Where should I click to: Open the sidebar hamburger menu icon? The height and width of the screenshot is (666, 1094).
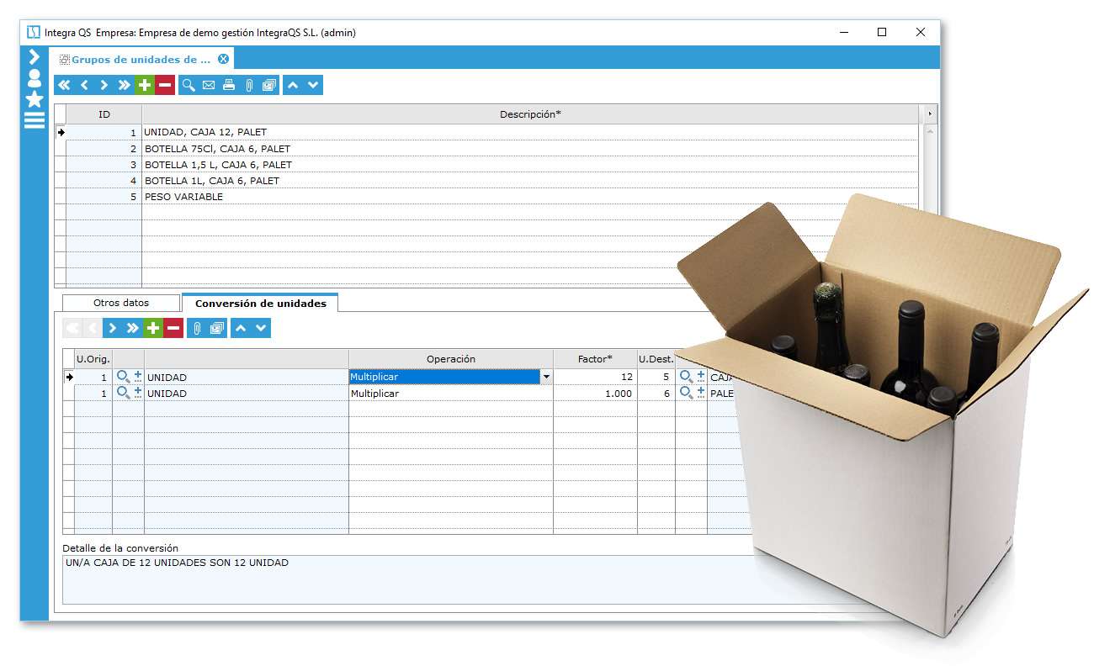[33, 119]
